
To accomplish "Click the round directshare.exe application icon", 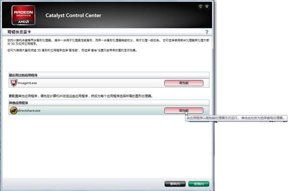I will point(13,111).
